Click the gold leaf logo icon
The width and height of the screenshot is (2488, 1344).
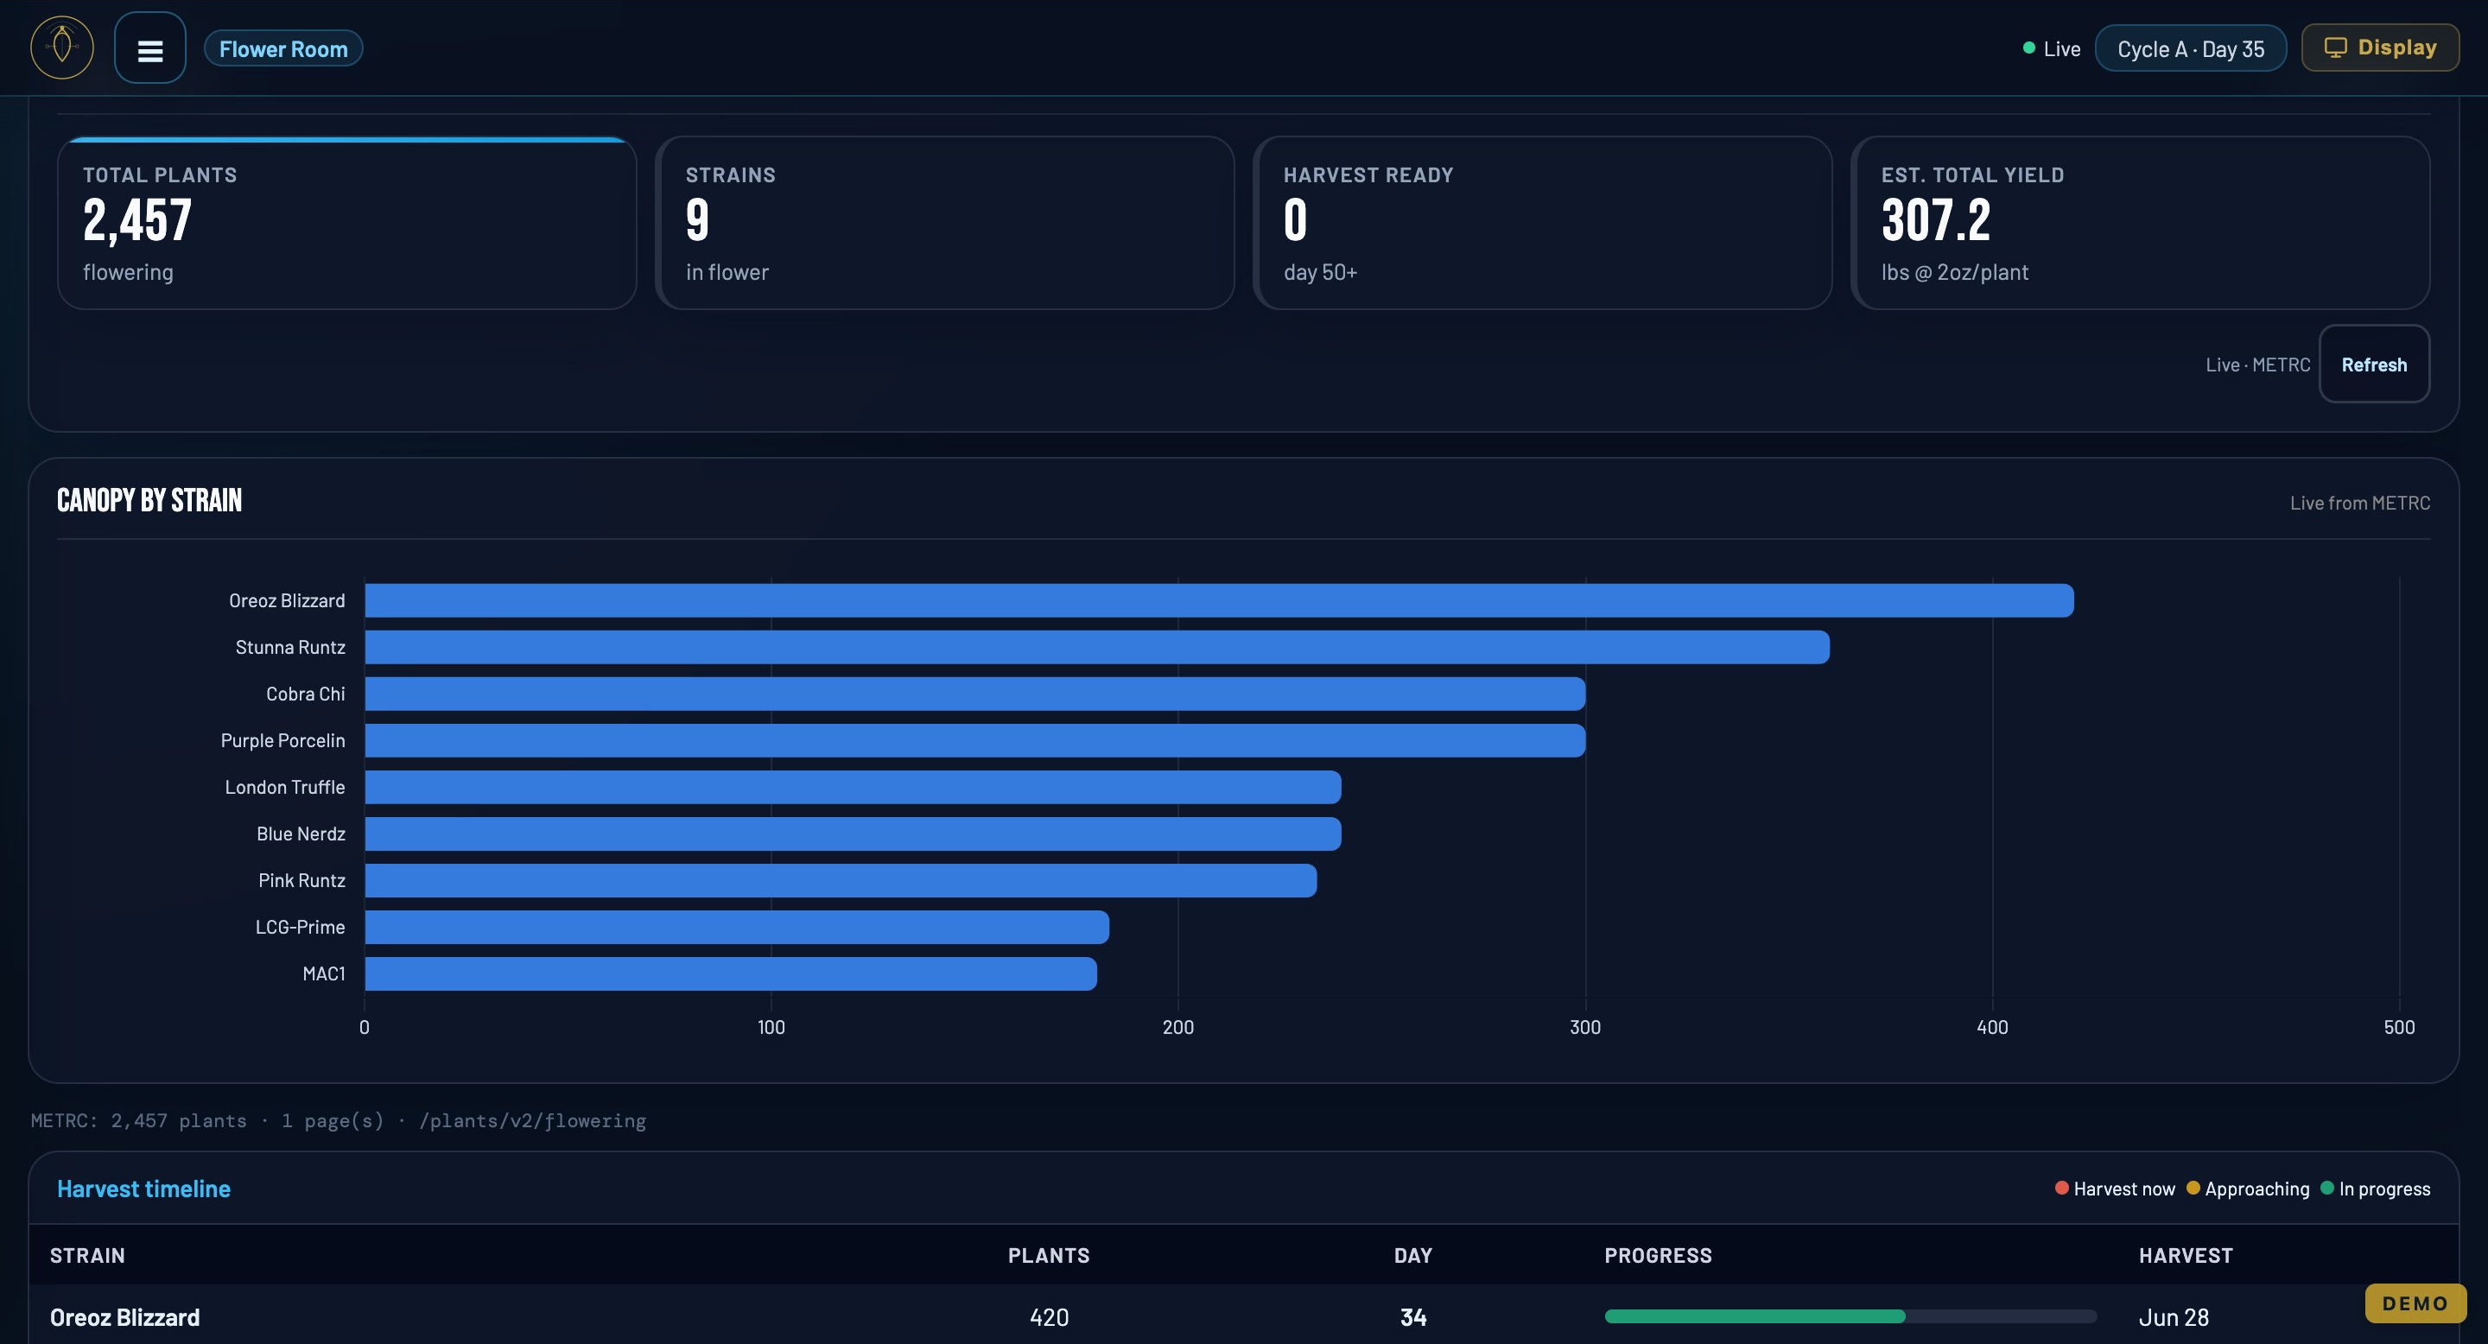coord(62,48)
